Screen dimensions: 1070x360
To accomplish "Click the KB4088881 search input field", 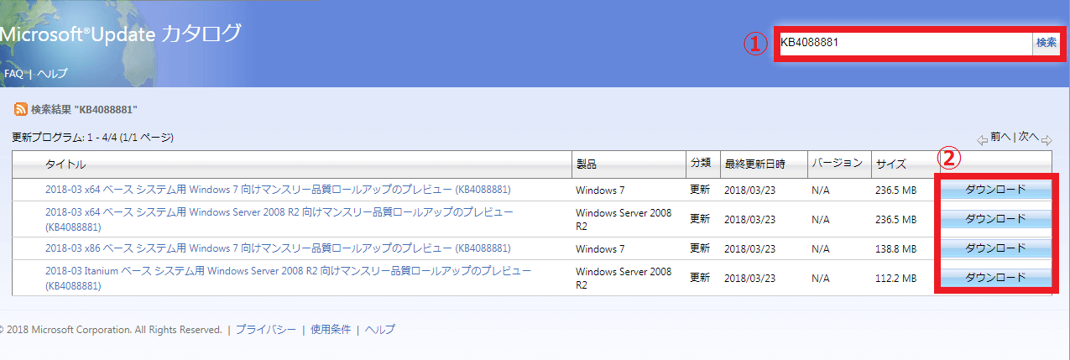I will pos(905,43).
